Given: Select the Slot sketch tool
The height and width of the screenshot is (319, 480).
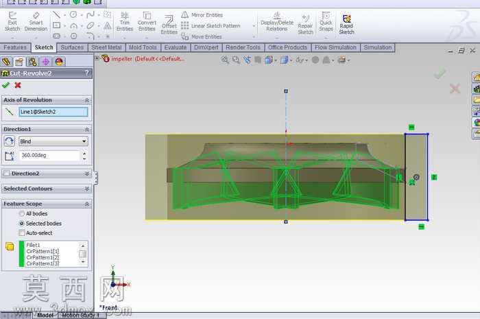Looking at the screenshot, I should pos(56,36).
